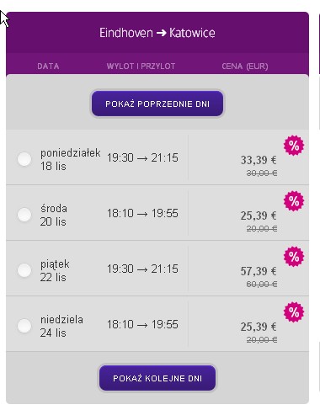Click discount badge for 20 lis flight
This screenshot has width=320, height=410.
pyautogui.click(x=294, y=201)
